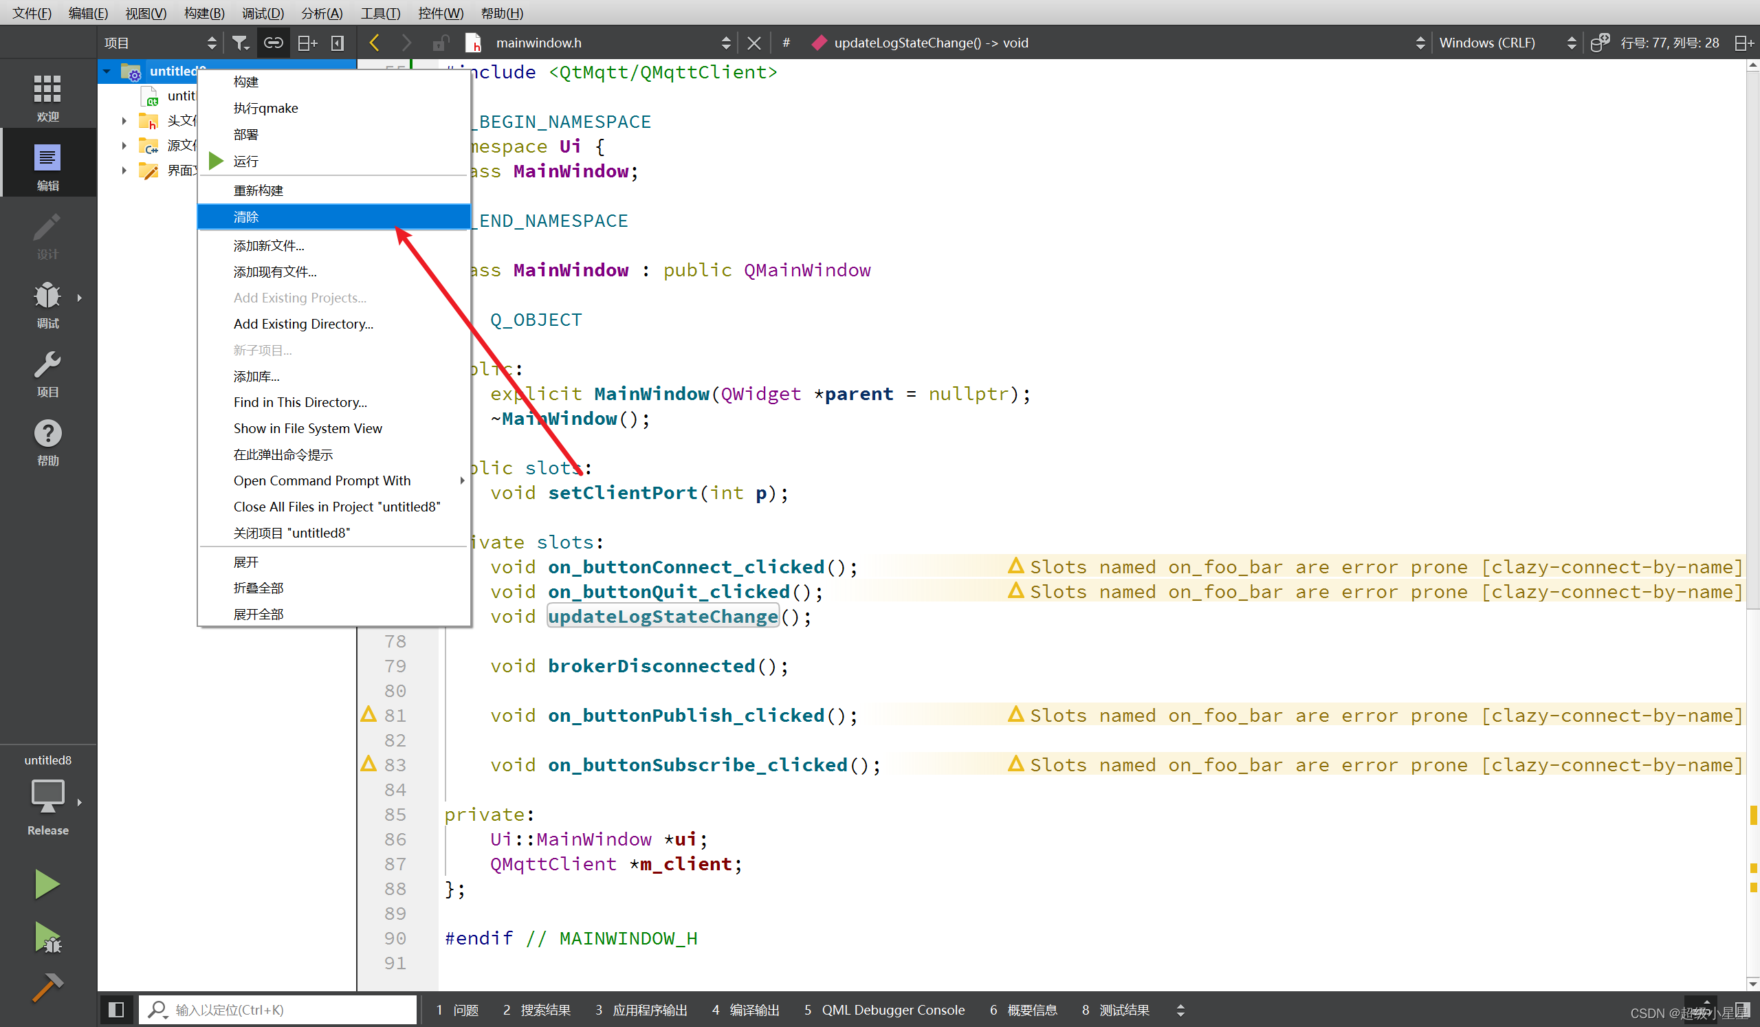
Task: Open the Windows (CRLF) line ending dropdown
Action: click(1507, 43)
